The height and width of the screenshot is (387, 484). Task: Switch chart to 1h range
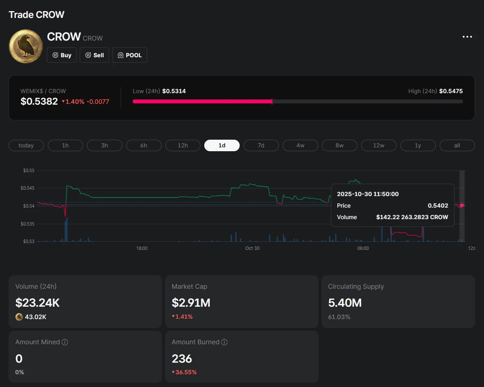65,145
